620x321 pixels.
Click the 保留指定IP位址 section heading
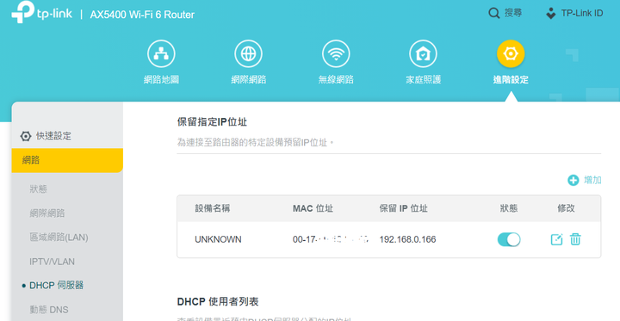click(x=212, y=122)
